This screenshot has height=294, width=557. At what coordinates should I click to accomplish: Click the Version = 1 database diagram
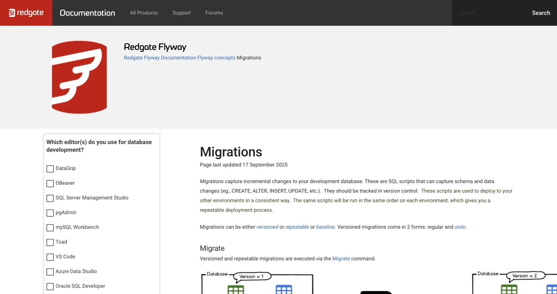257,283
